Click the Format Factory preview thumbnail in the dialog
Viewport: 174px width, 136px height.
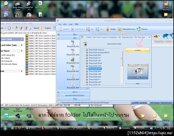137,71
